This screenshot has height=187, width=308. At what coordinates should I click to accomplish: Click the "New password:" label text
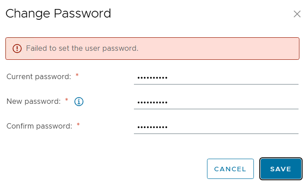click(33, 102)
